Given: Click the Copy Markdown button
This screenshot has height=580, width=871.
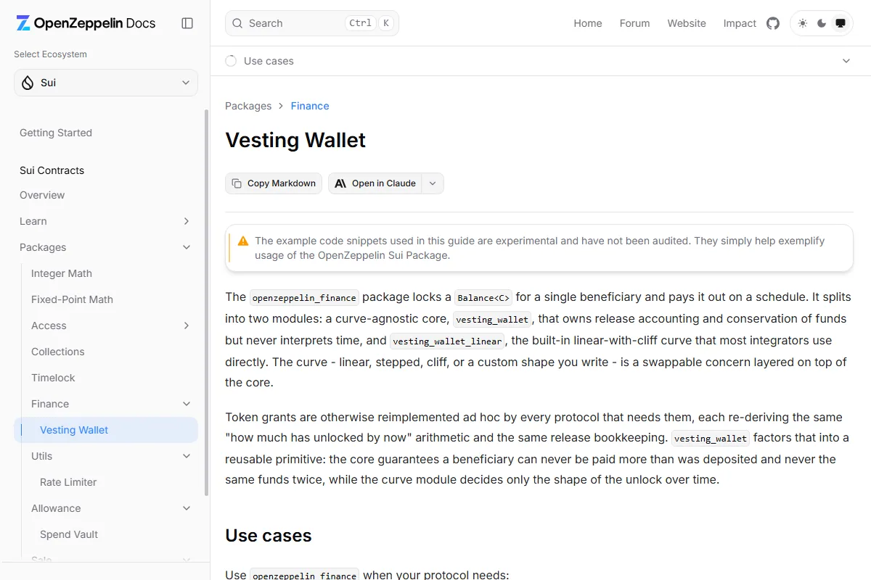Looking at the screenshot, I should tap(274, 183).
